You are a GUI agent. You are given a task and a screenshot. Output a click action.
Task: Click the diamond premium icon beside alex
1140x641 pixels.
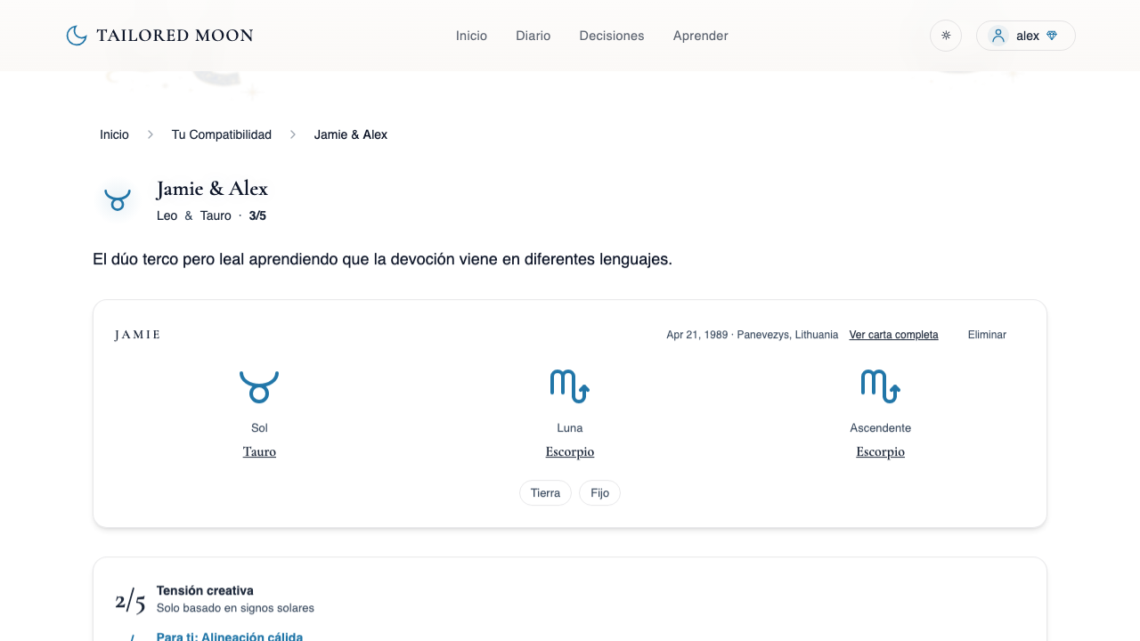pyautogui.click(x=1052, y=36)
